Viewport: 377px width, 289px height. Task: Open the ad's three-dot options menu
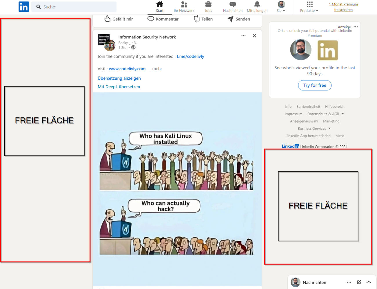click(x=356, y=27)
